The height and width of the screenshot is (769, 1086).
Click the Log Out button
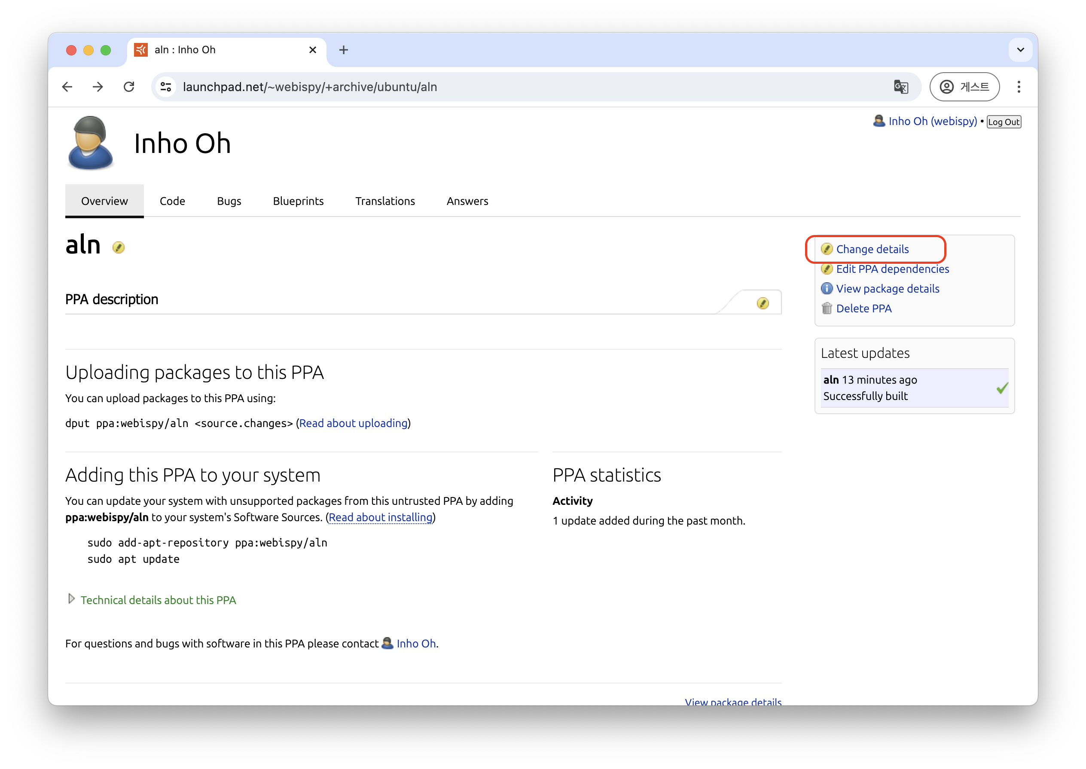tap(1004, 122)
